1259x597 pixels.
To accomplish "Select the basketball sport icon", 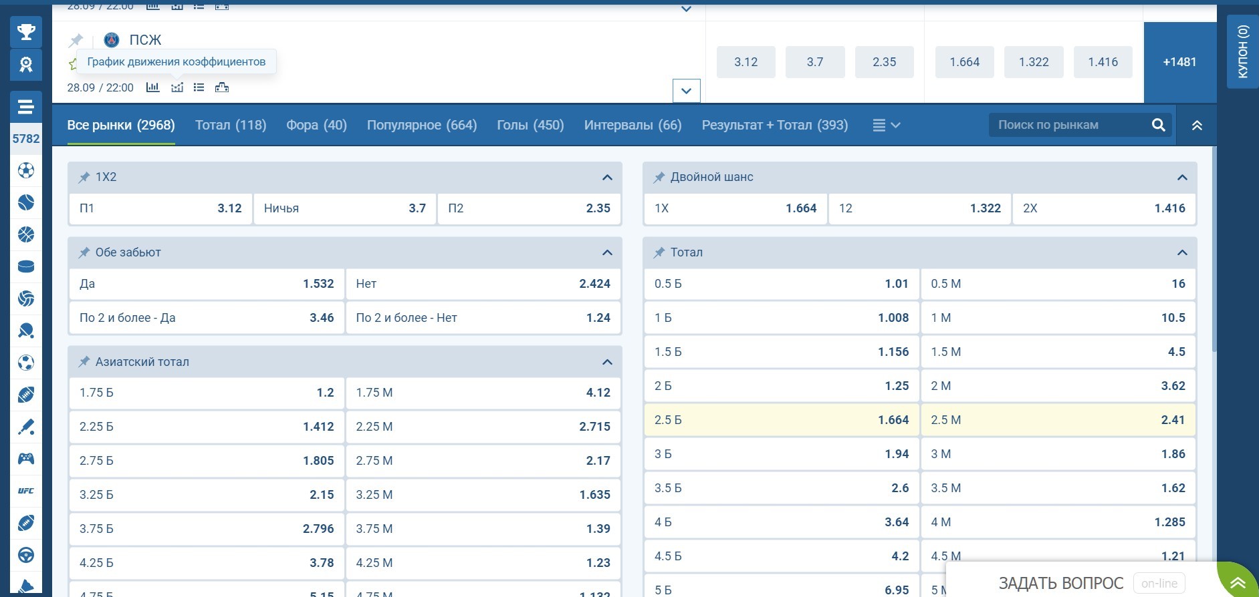I will click(x=26, y=234).
